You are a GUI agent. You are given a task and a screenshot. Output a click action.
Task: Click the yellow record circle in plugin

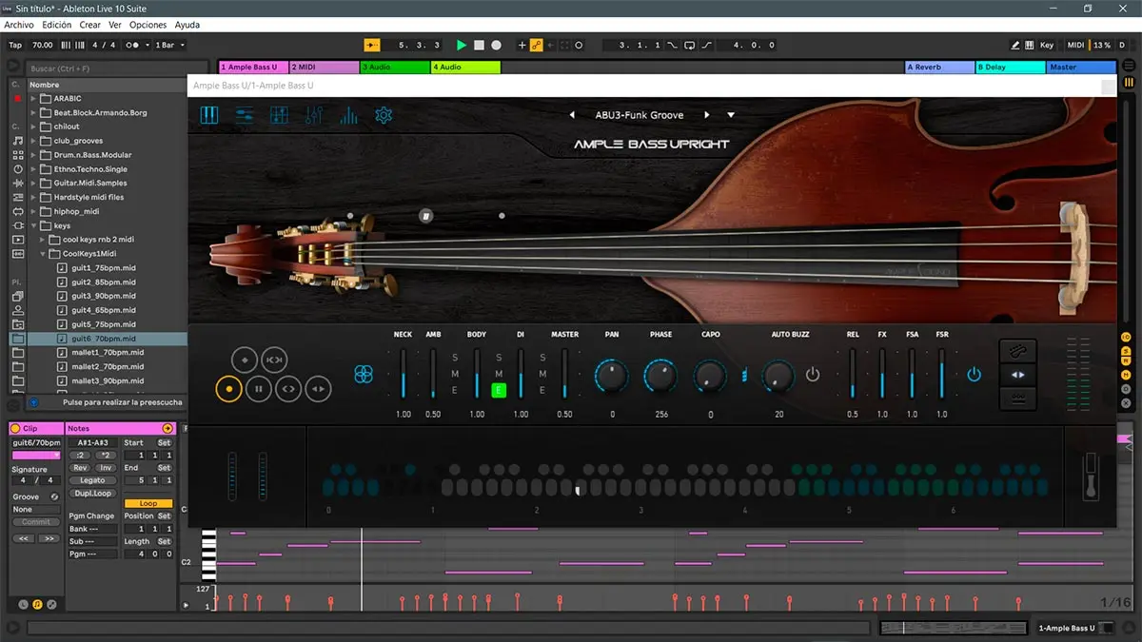click(x=228, y=388)
